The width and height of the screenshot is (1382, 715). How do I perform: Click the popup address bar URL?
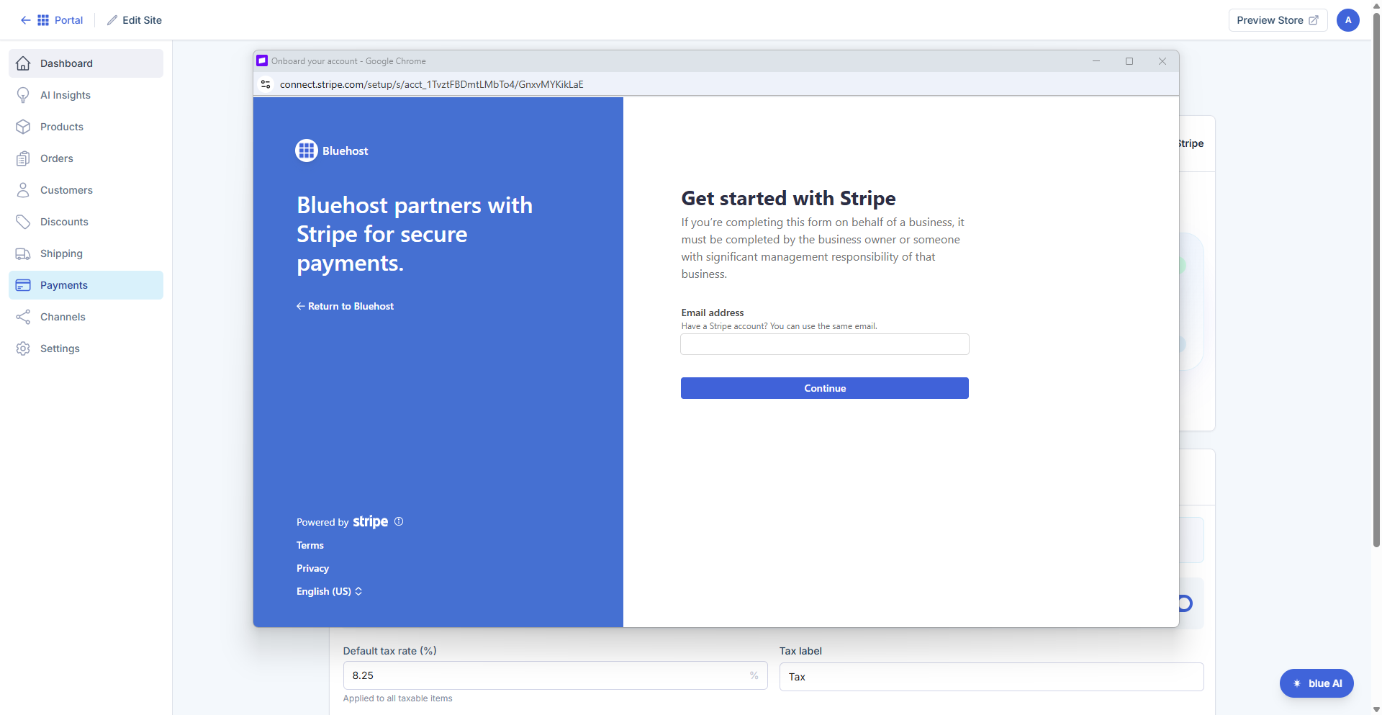[x=432, y=84]
